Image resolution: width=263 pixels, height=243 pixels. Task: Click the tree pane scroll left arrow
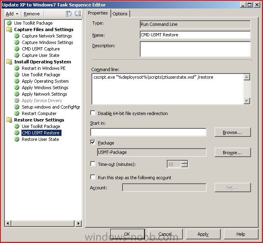[8, 224]
